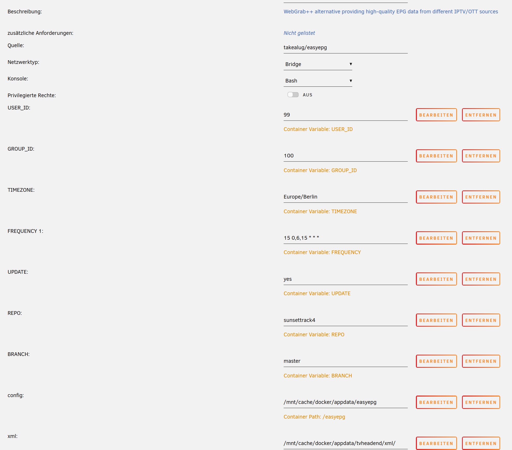Image resolution: width=512 pixels, height=450 pixels.
Task: Click Bearbeiten for the xml path
Action: (x=436, y=443)
